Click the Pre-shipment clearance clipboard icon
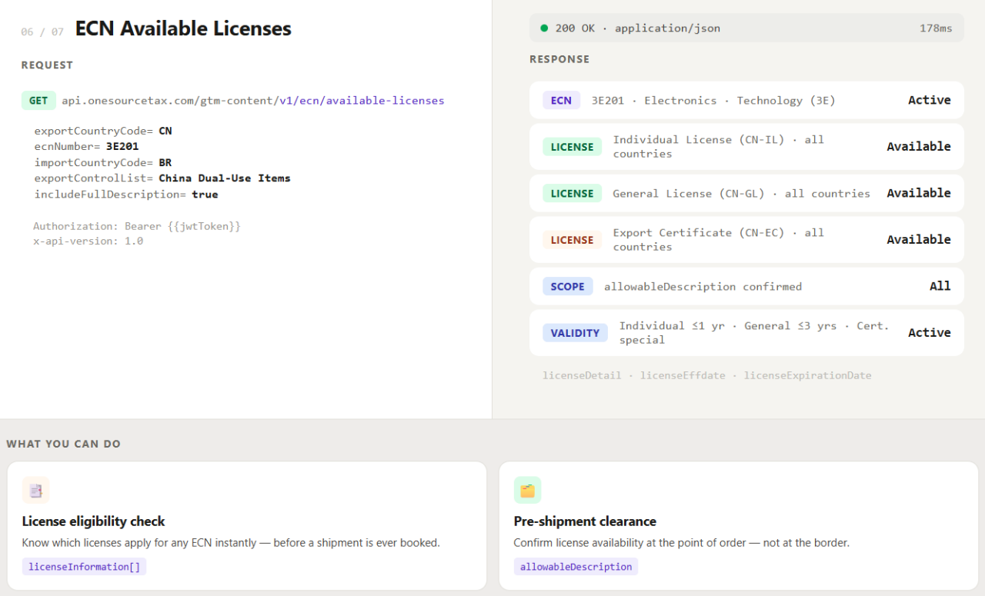Screen dimensions: 985x596 (527, 490)
